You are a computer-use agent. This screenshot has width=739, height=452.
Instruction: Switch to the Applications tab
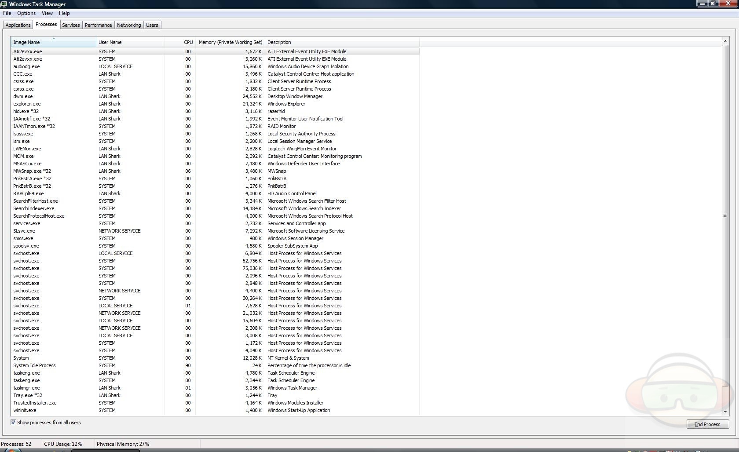pyautogui.click(x=18, y=25)
